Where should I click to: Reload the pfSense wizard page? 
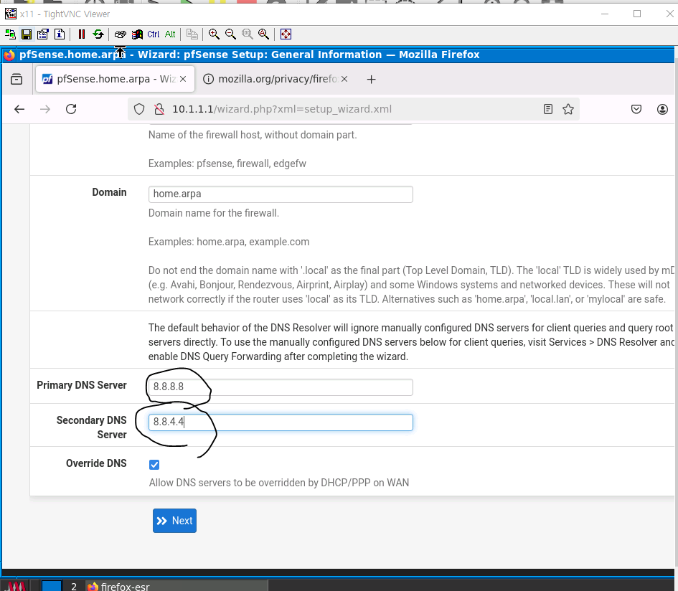pos(71,110)
